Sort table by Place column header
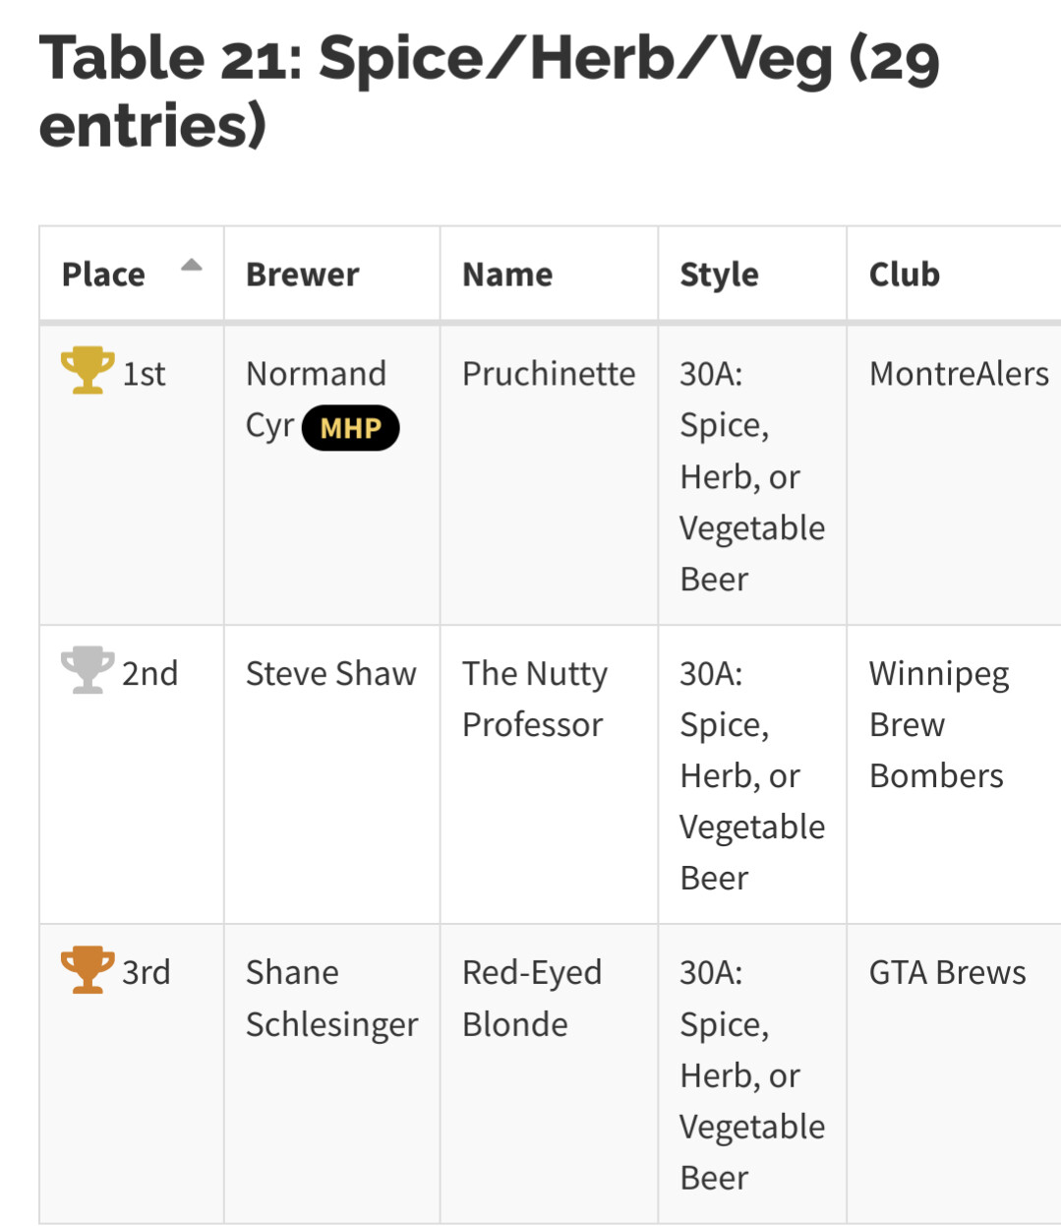1061x1226 pixels. pos(103,275)
